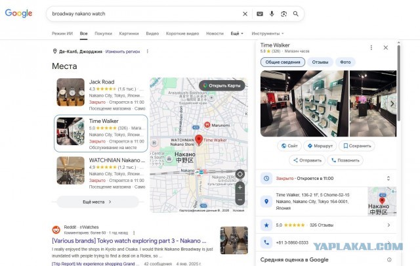Open the three-dot menu of the Reddit result
This screenshot has width=420, height=266.
click(134, 233)
